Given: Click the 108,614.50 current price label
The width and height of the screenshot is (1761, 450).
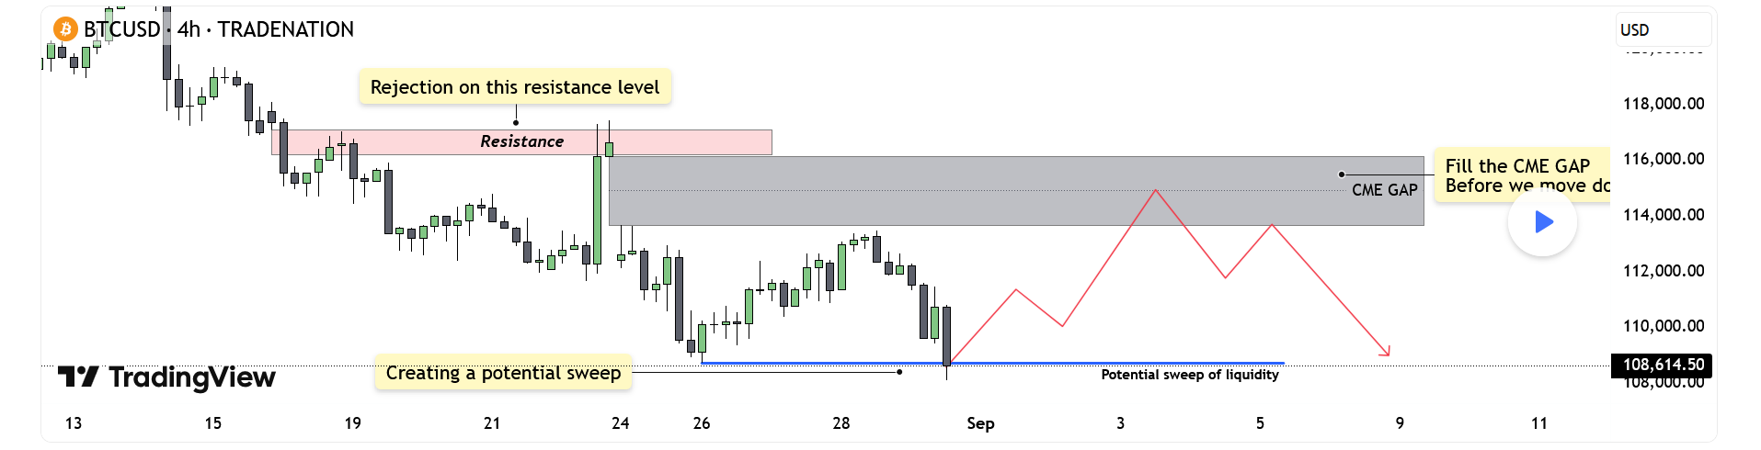Looking at the screenshot, I should [x=1662, y=365].
